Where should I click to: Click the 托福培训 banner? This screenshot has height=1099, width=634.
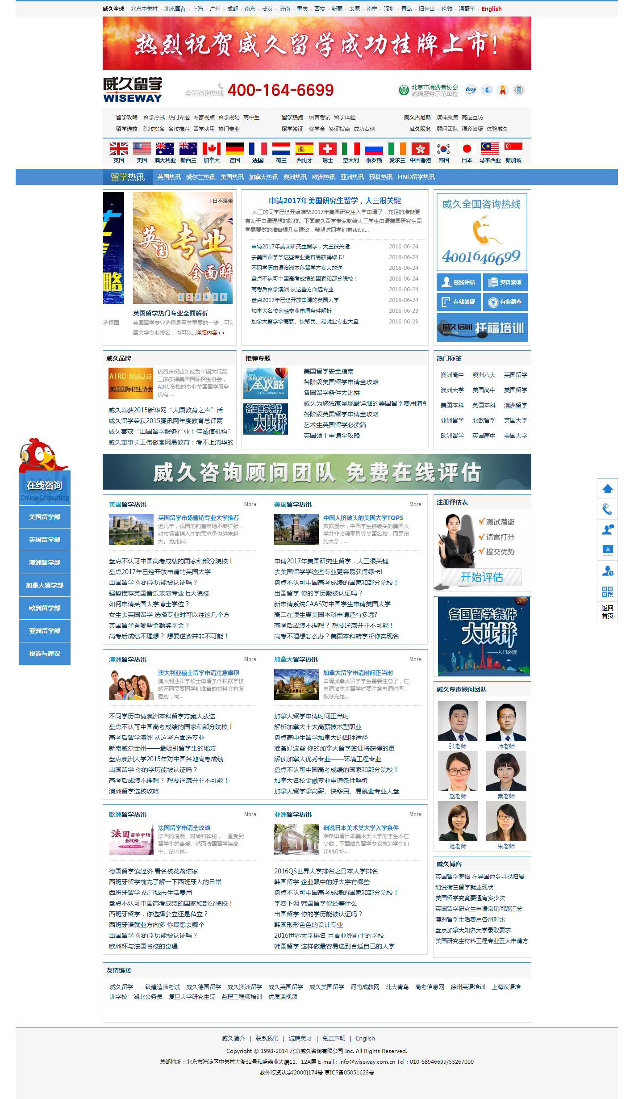coord(482,327)
